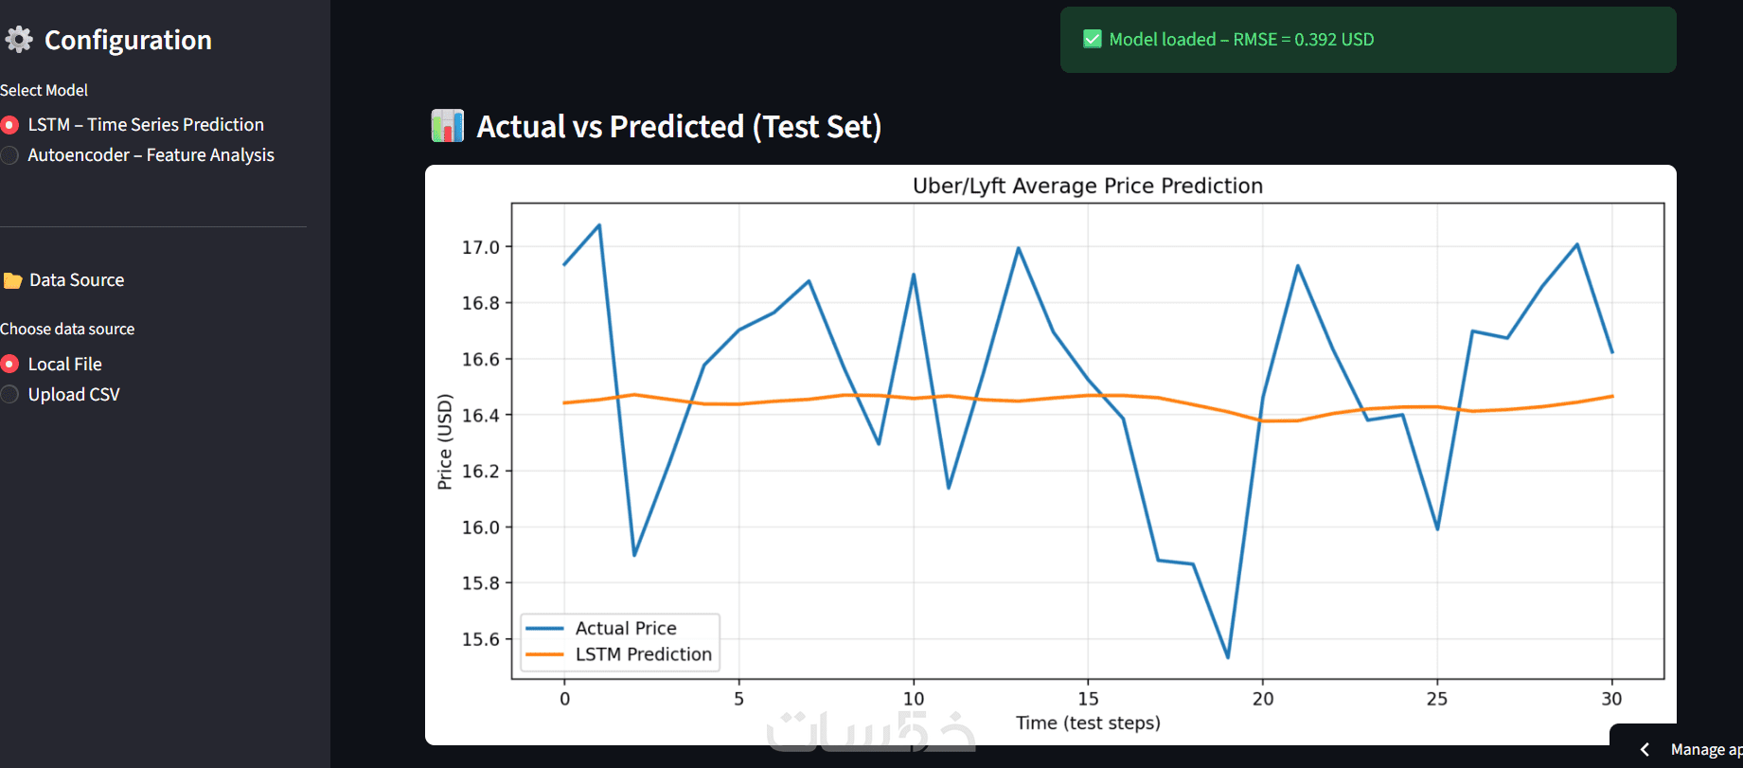Image resolution: width=1743 pixels, height=768 pixels.
Task: Select Autoencoder – Feature Analysis model
Action: point(10,155)
